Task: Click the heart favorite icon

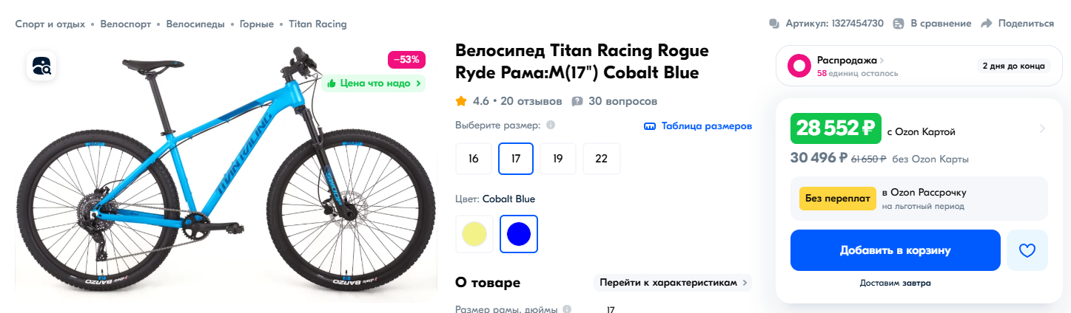Action: (x=1027, y=250)
